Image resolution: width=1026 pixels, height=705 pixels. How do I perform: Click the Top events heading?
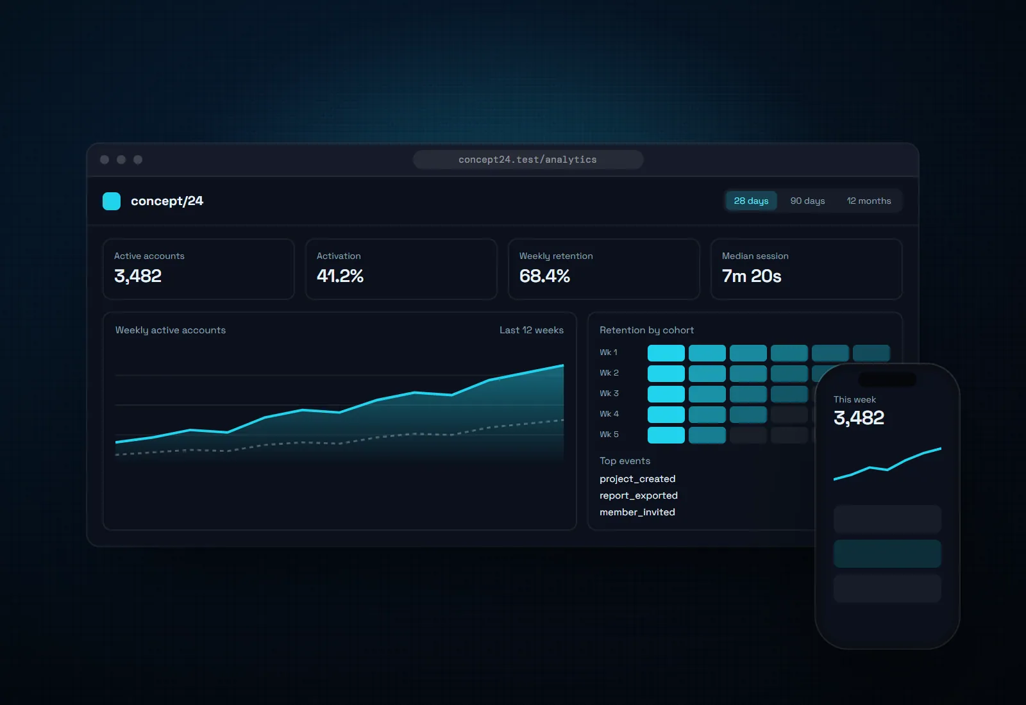pos(625,461)
